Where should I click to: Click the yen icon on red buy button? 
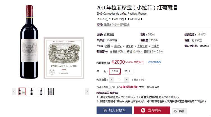[143, 110]
